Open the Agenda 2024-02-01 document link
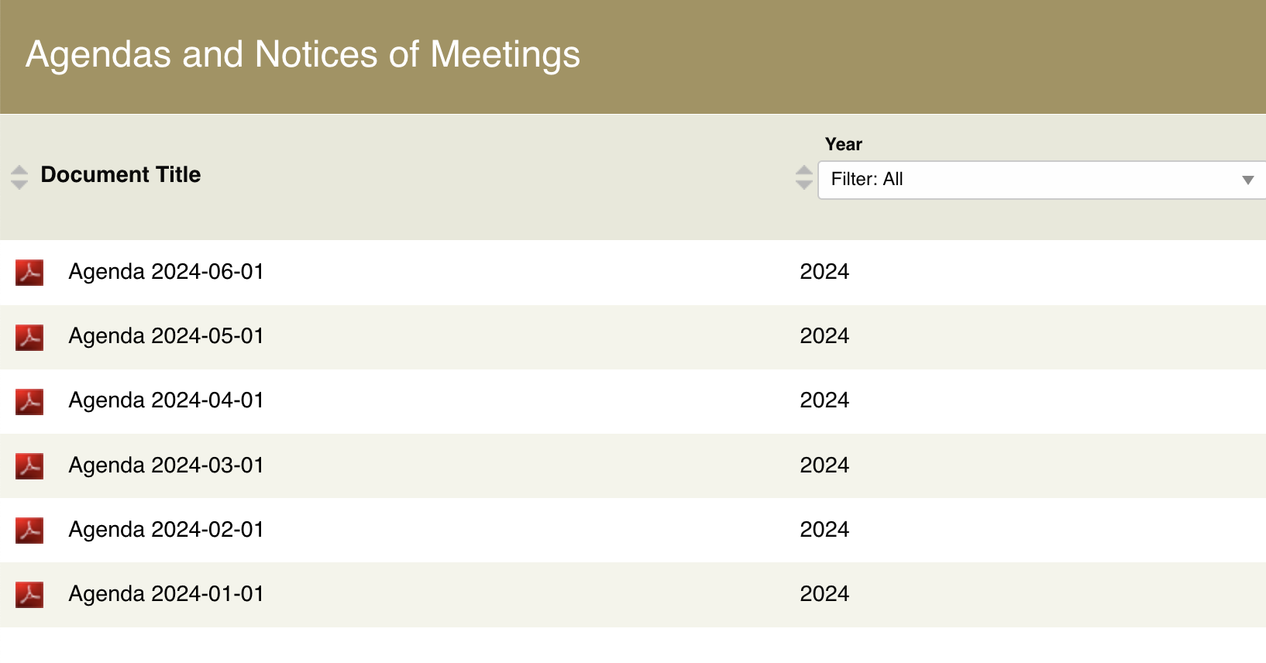Viewport: 1266px width, 663px height. (166, 530)
